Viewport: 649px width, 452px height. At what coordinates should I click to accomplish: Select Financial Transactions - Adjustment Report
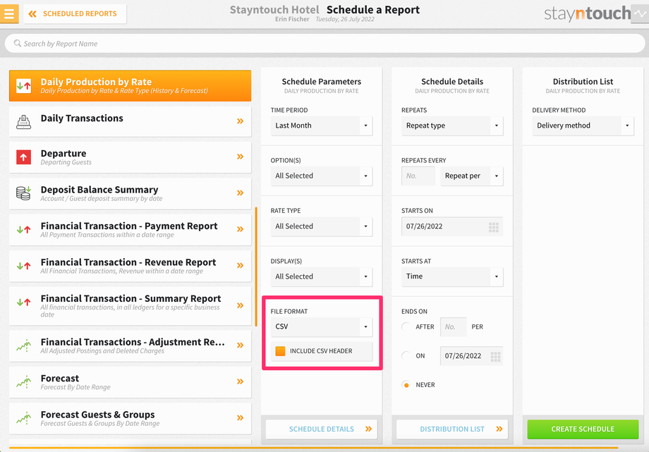130,346
